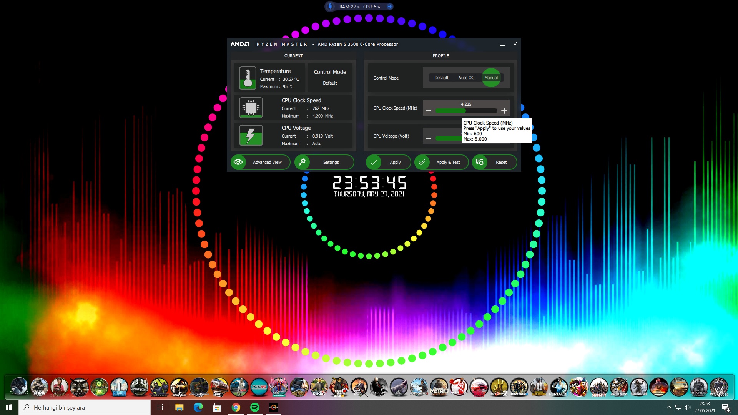Click the arrow on the RAM/CPU widget
Screen dimensions: 738x415
[389, 7]
